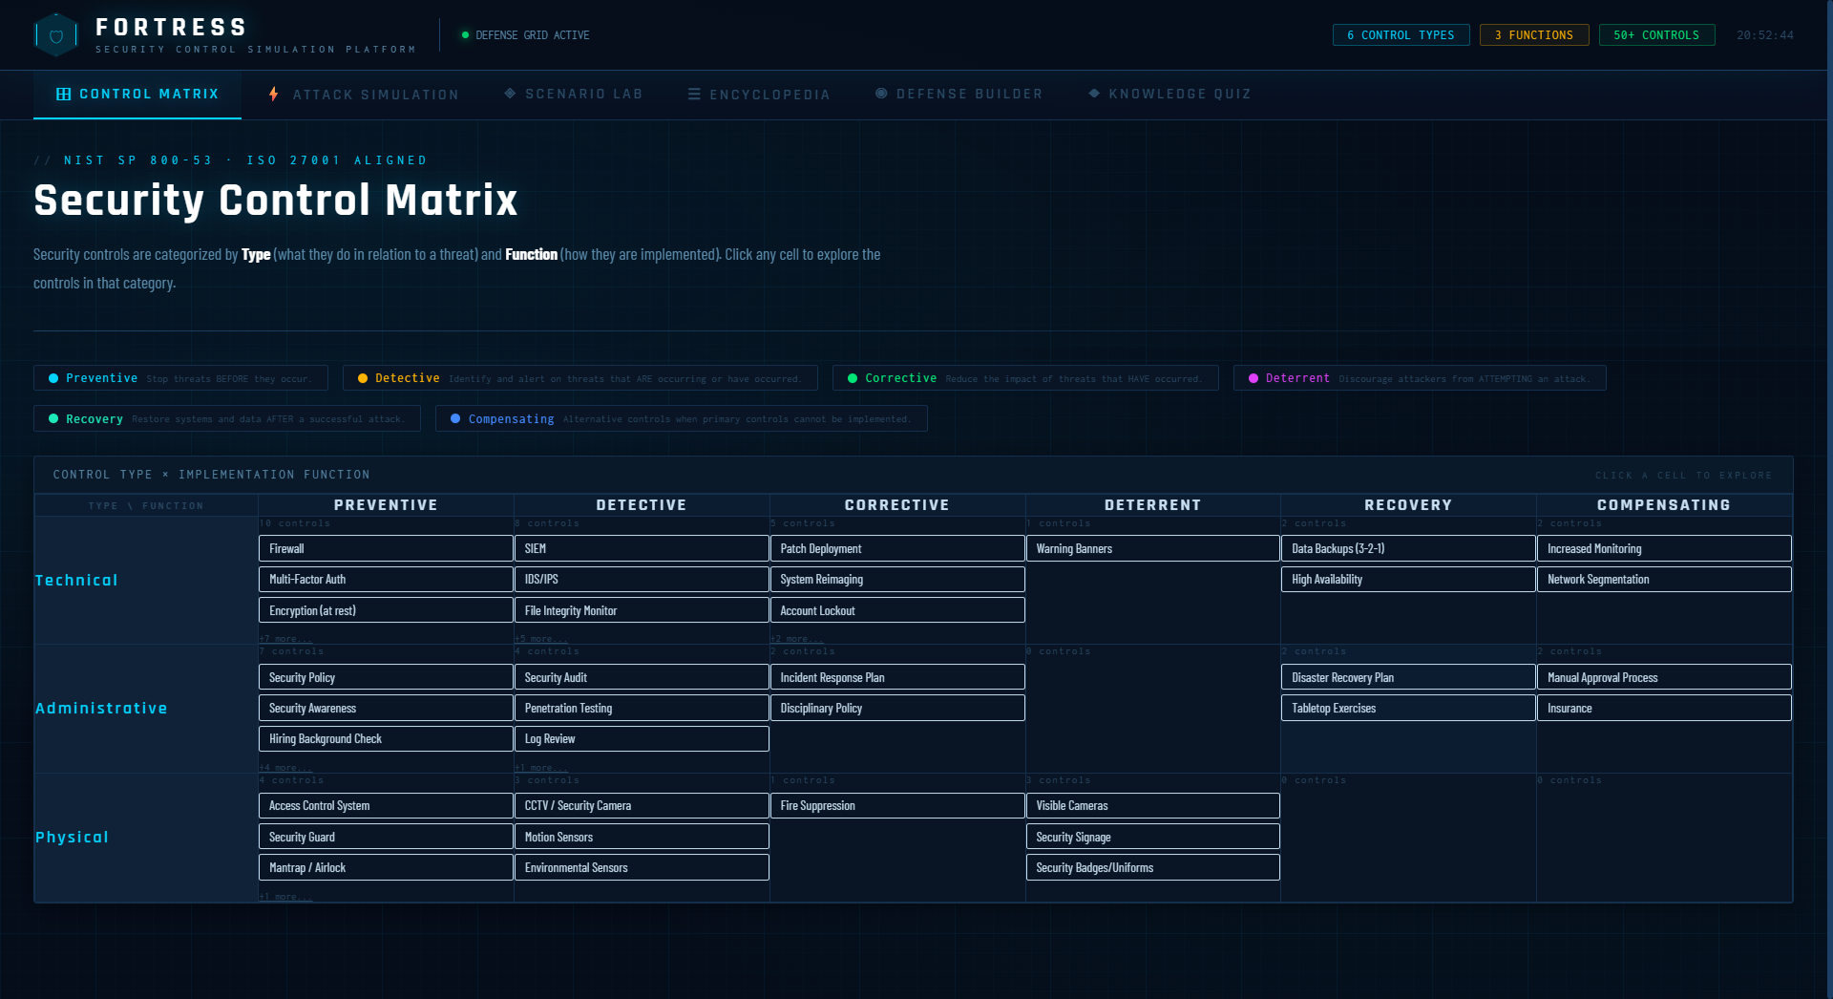Show more Administrative Preventive controls
1833x999 pixels.
coord(285,768)
